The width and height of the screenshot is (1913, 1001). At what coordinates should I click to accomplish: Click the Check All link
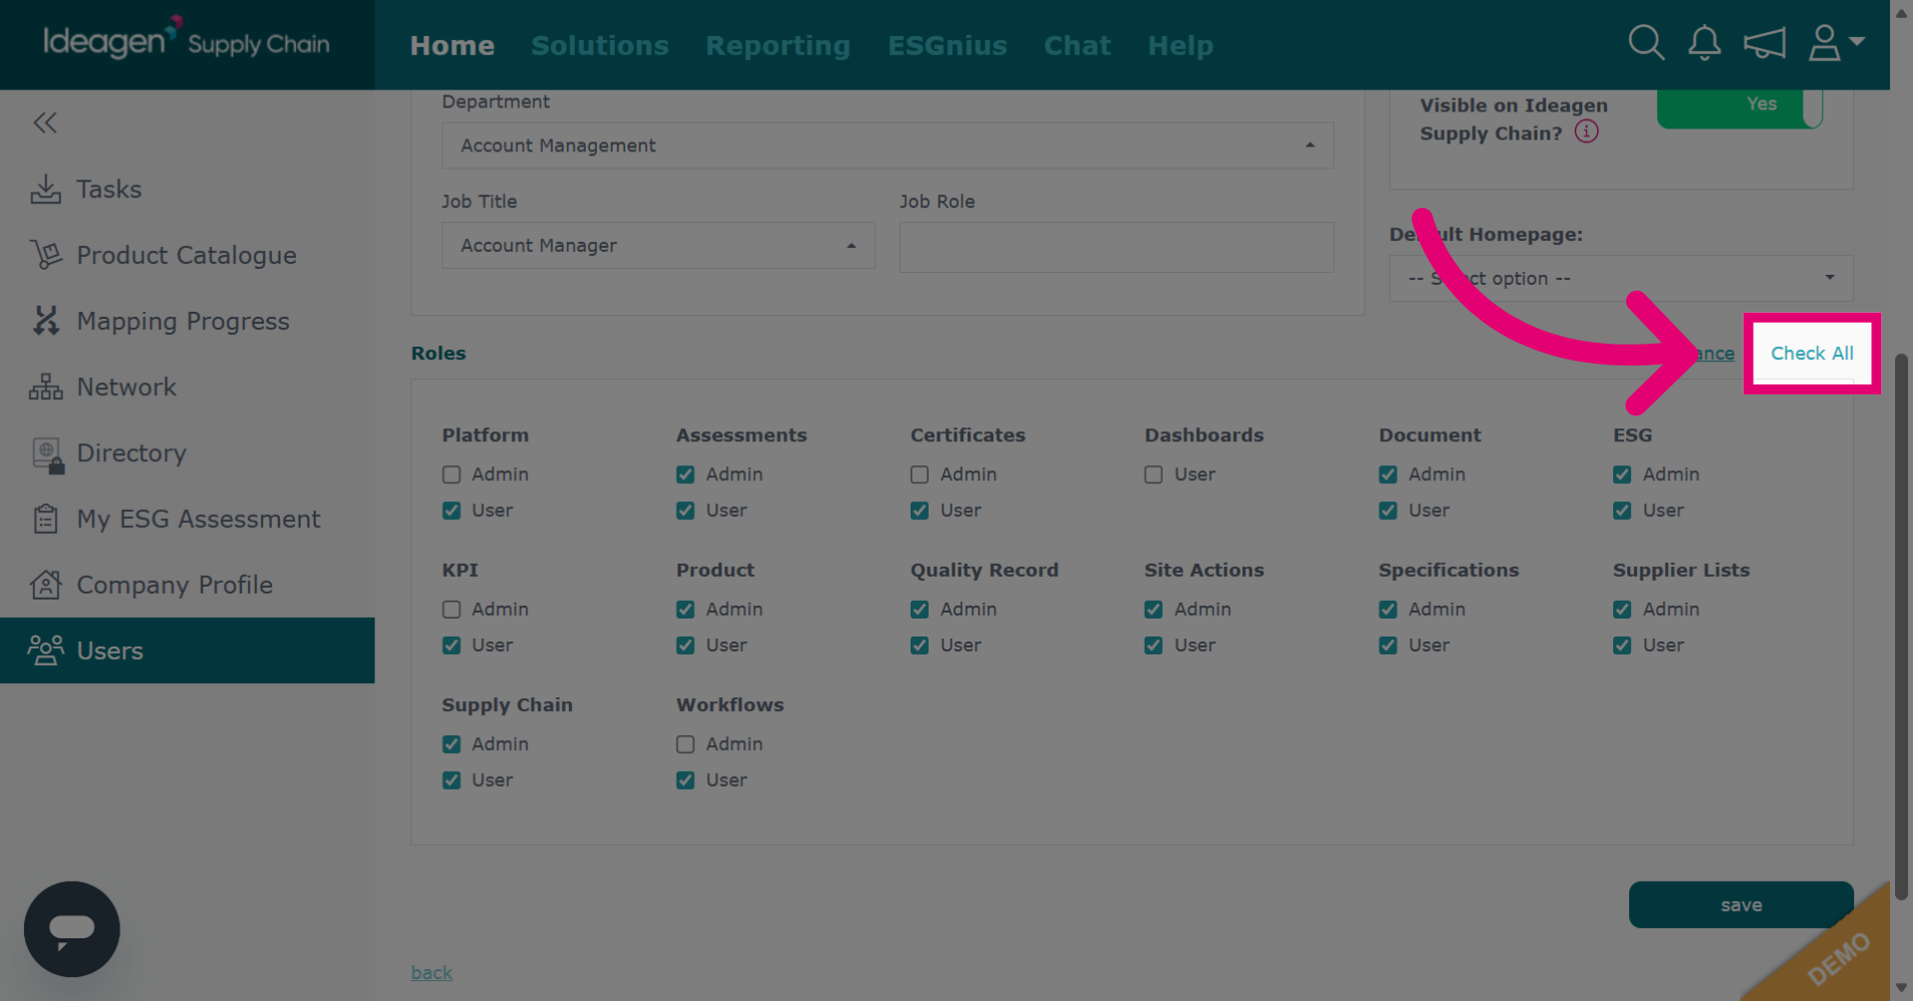pos(1811,354)
